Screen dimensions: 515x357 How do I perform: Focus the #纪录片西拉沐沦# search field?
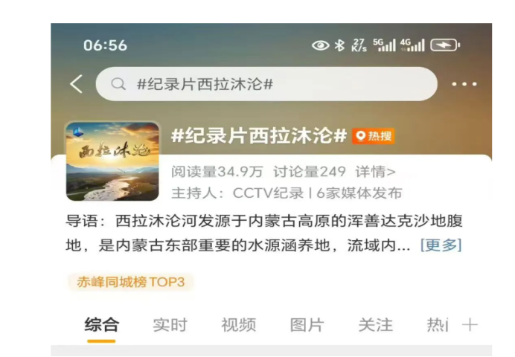click(266, 84)
